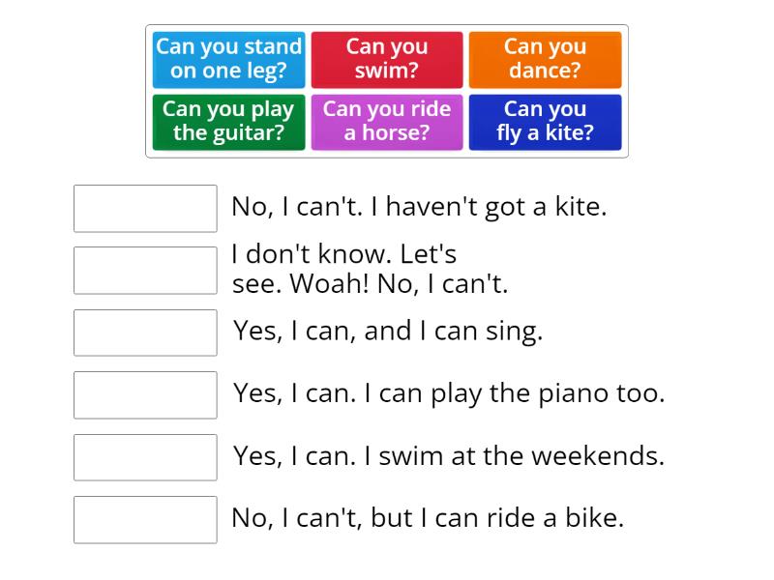Click the answer box beside 'Yes, I can. I can play the piano too.'

tap(144, 394)
